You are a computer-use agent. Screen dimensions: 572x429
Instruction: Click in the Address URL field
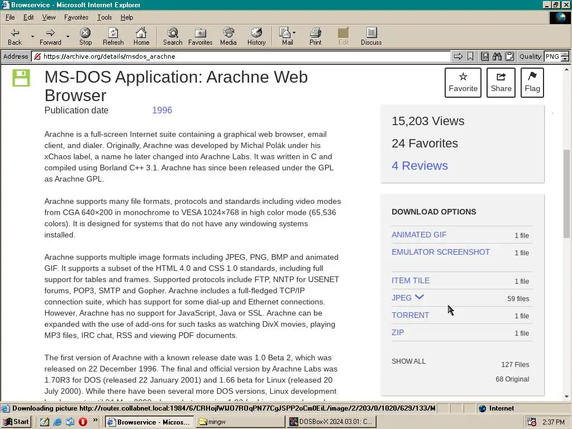click(241, 56)
